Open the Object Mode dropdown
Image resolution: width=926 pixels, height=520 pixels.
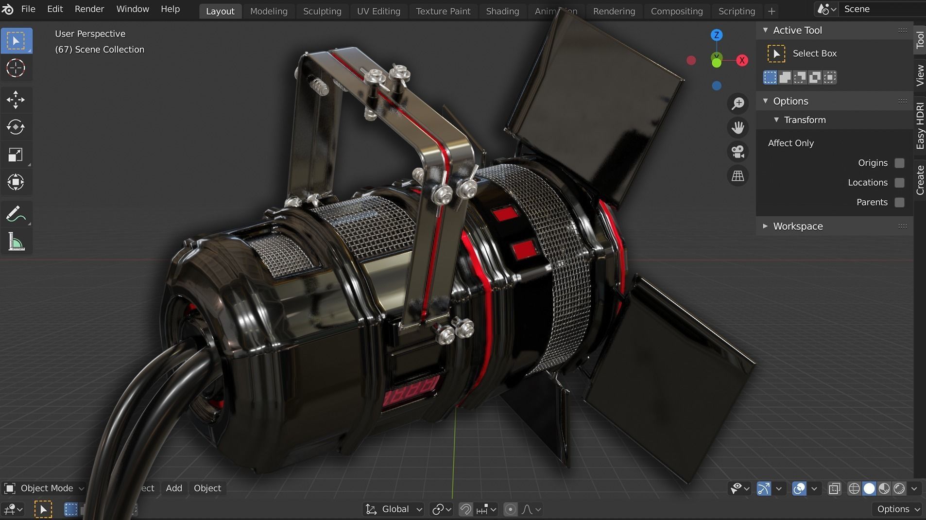pos(44,488)
